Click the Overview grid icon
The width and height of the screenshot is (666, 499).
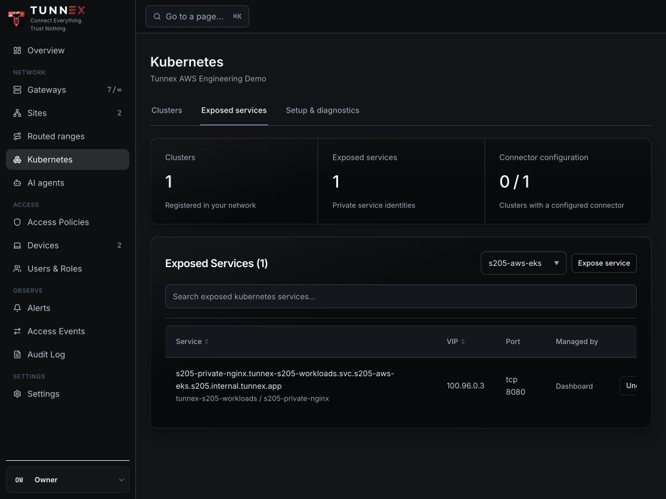(x=17, y=51)
